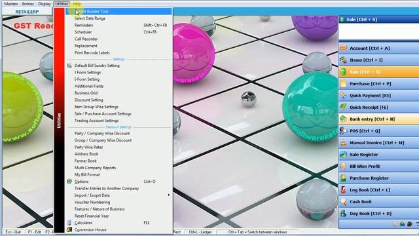This screenshot has width=419, height=236.
Task: Open Farmer Book
Action: pos(86,161)
